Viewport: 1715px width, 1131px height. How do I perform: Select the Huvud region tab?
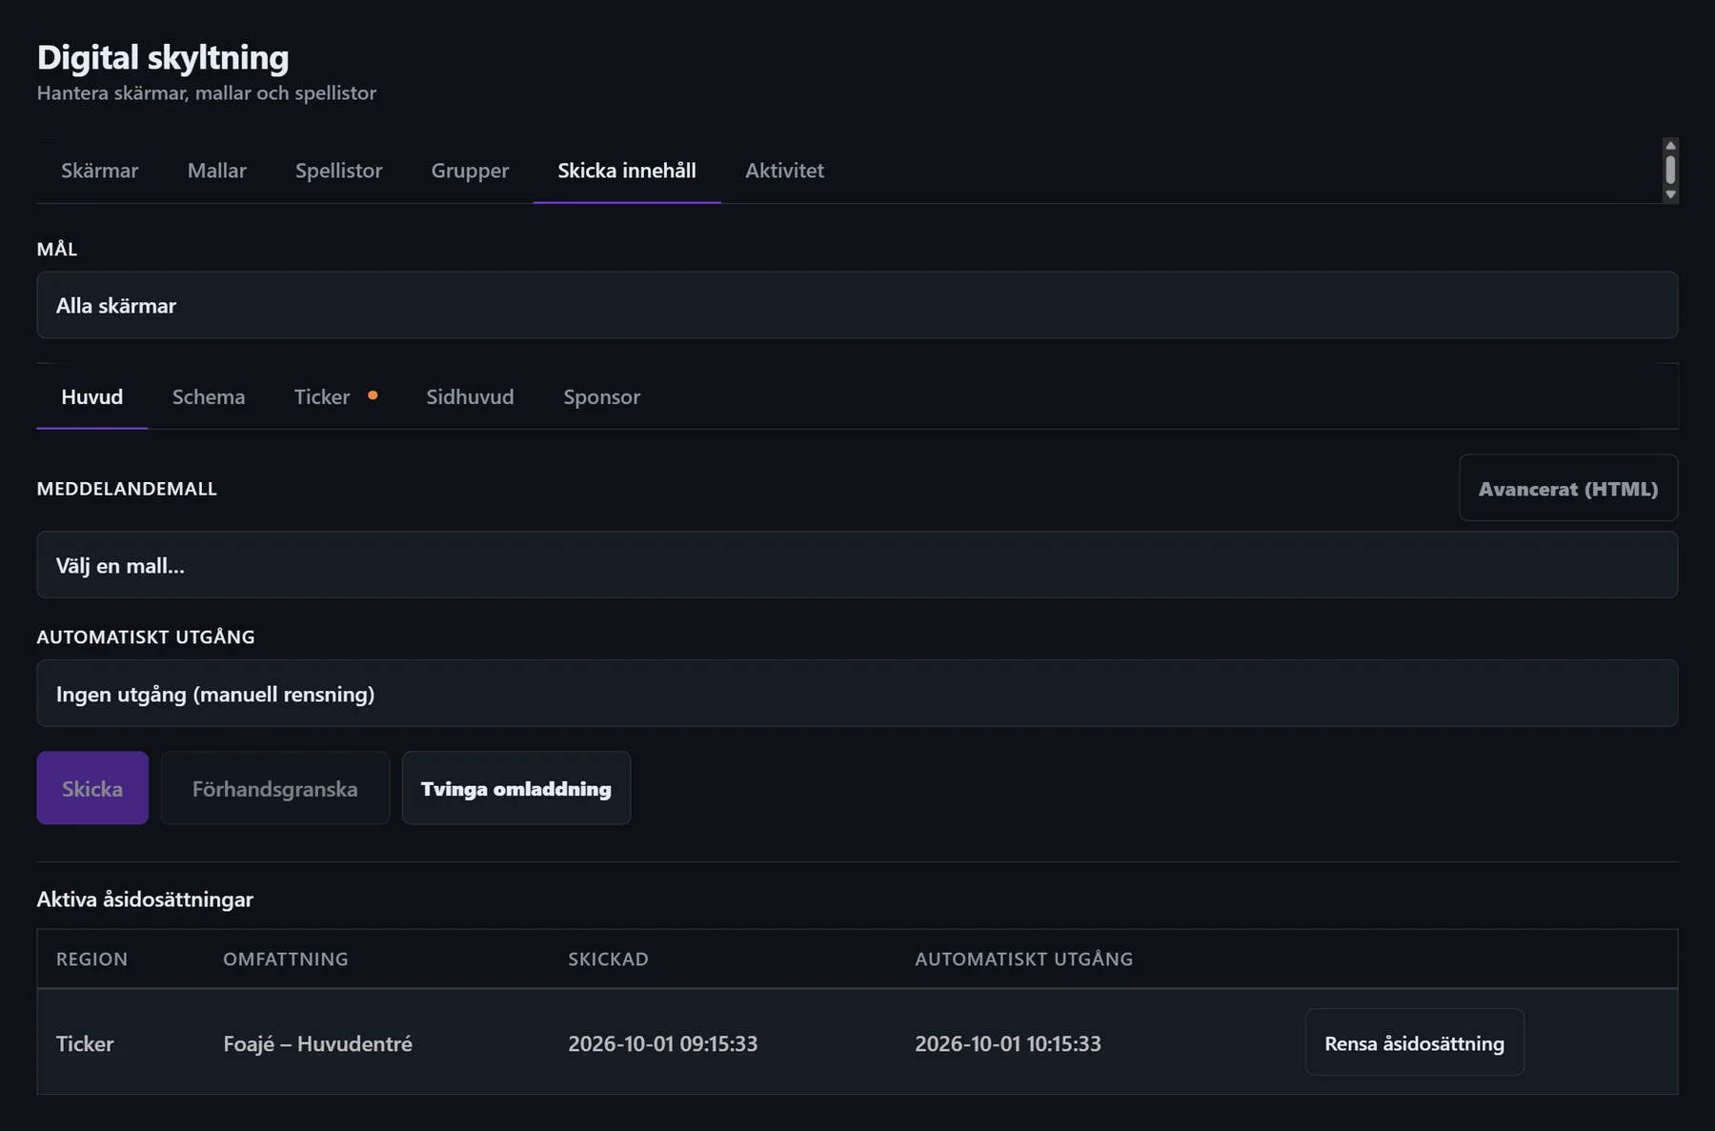coord(92,396)
